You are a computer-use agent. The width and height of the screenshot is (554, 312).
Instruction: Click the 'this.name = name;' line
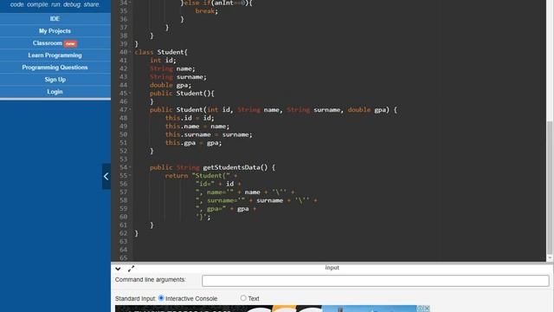[x=197, y=127]
